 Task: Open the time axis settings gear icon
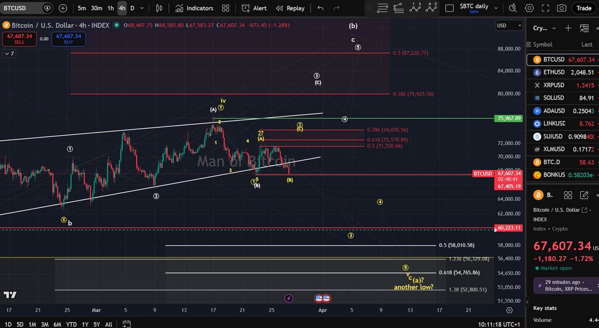509,310
